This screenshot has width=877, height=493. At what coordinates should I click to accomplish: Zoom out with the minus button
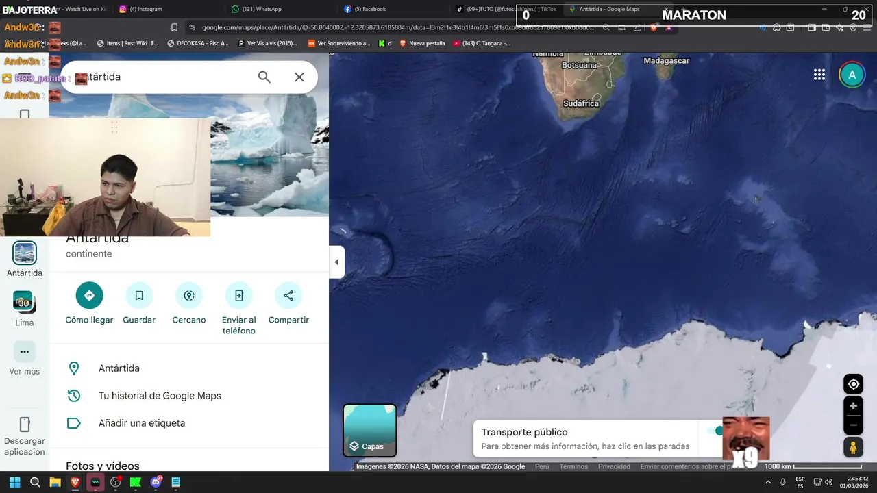[x=853, y=425]
